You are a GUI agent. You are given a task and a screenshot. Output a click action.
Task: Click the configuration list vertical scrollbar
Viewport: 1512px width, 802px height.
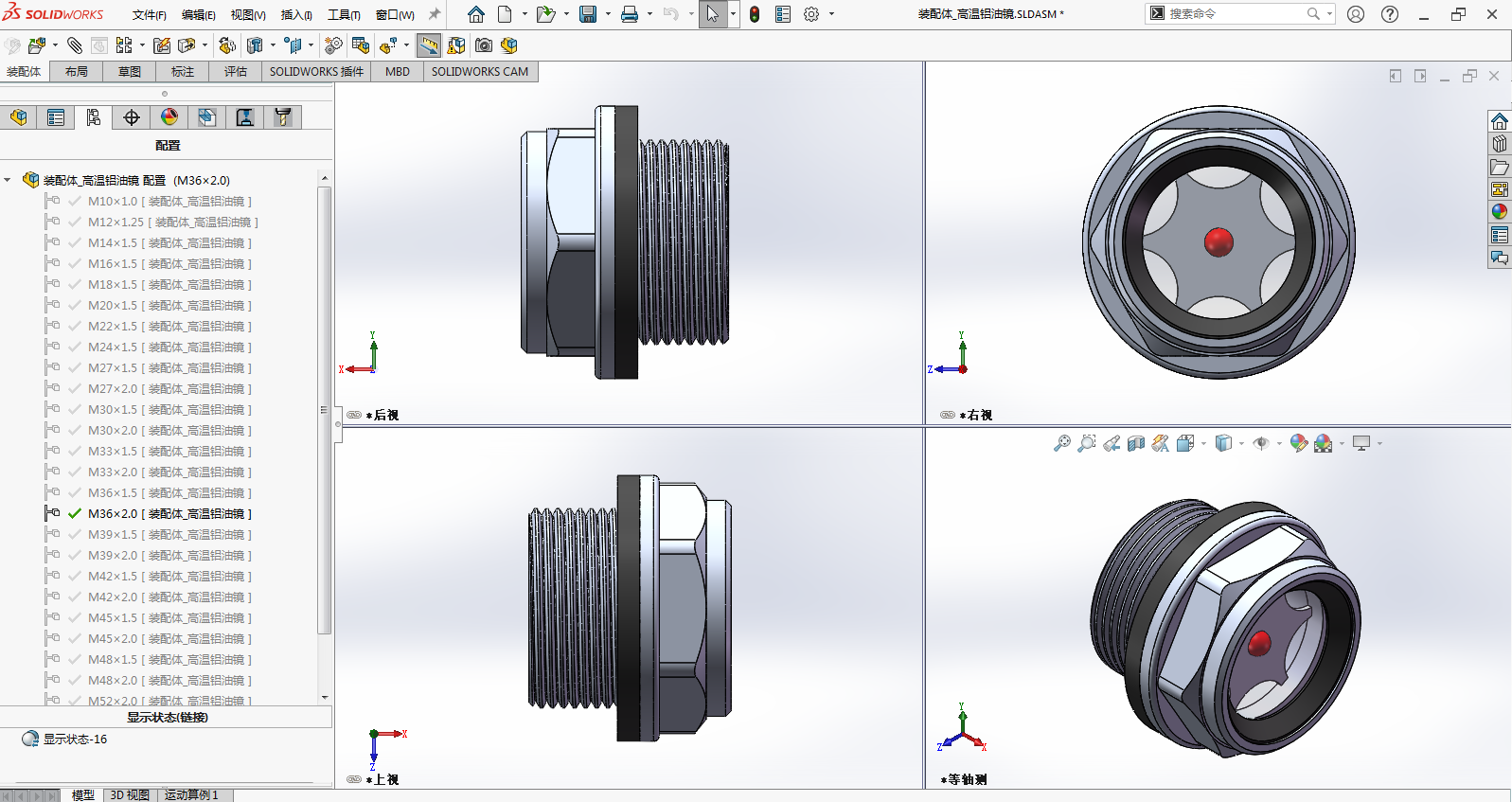pyautogui.click(x=325, y=409)
